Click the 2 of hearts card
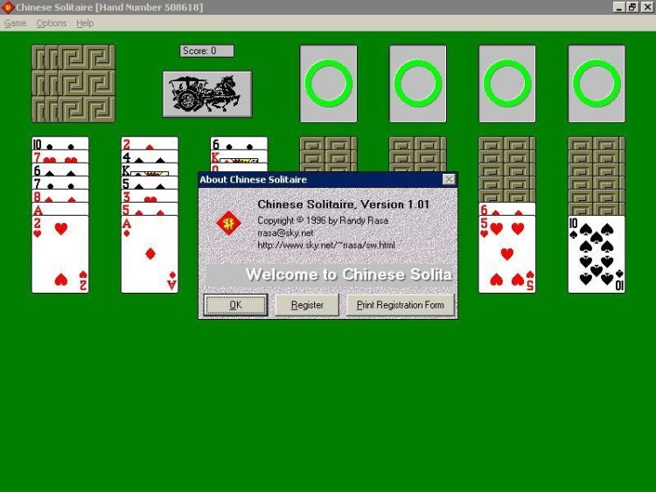 tap(60, 253)
